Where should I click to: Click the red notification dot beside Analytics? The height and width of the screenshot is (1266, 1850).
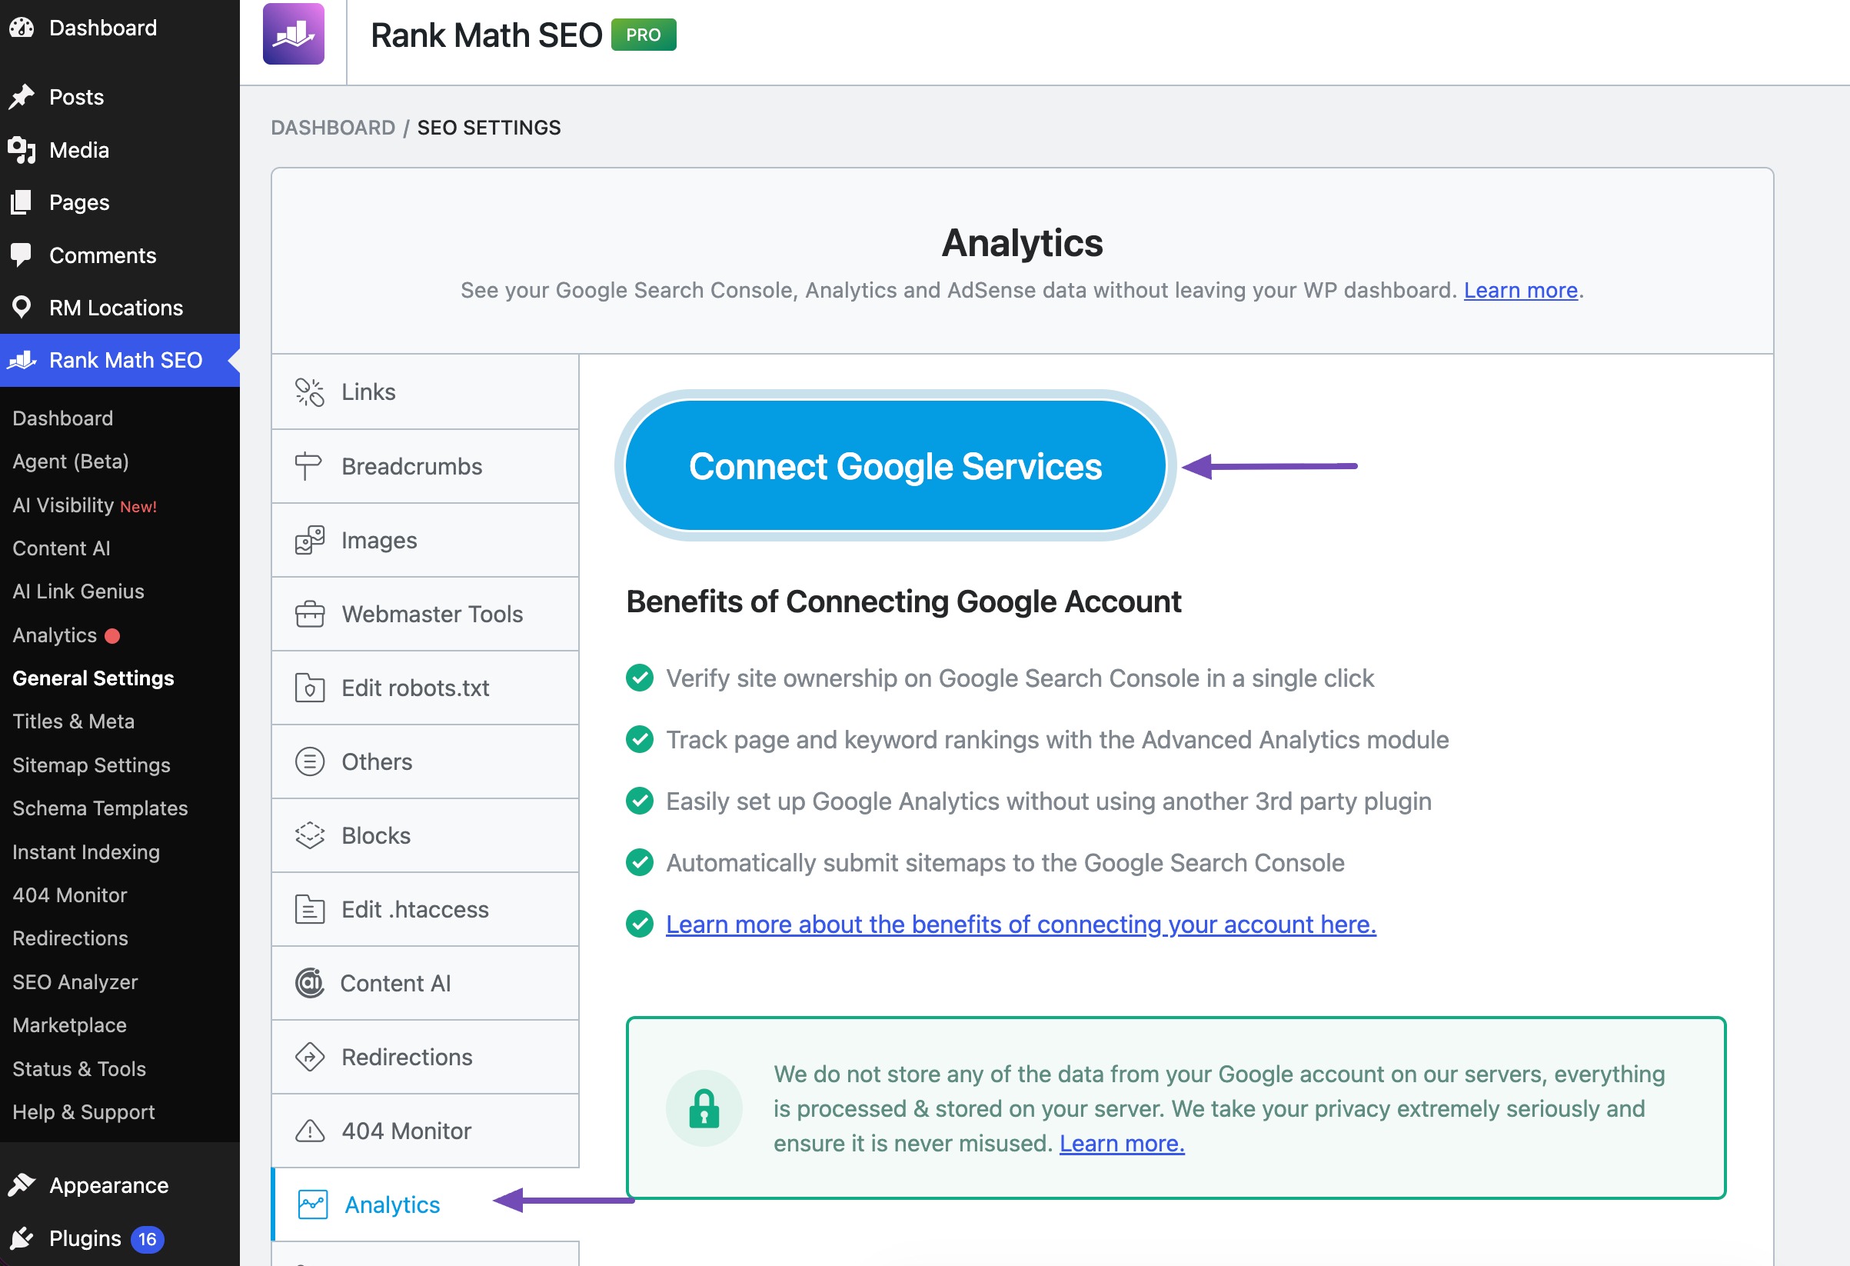112,636
